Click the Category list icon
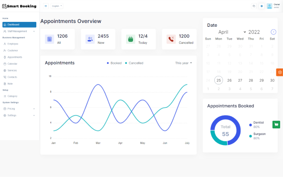This screenshot has height=177, width=283. click(5, 96)
